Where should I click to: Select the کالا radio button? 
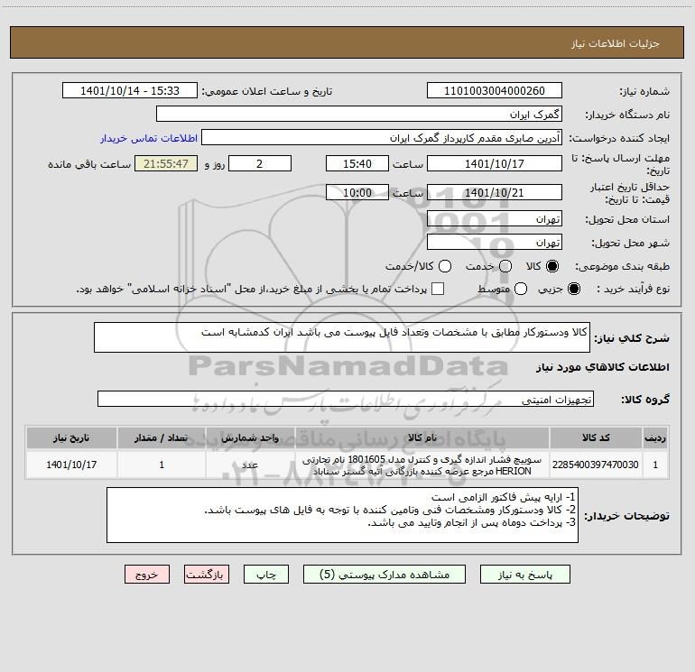pyautogui.click(x=552, y=266)
